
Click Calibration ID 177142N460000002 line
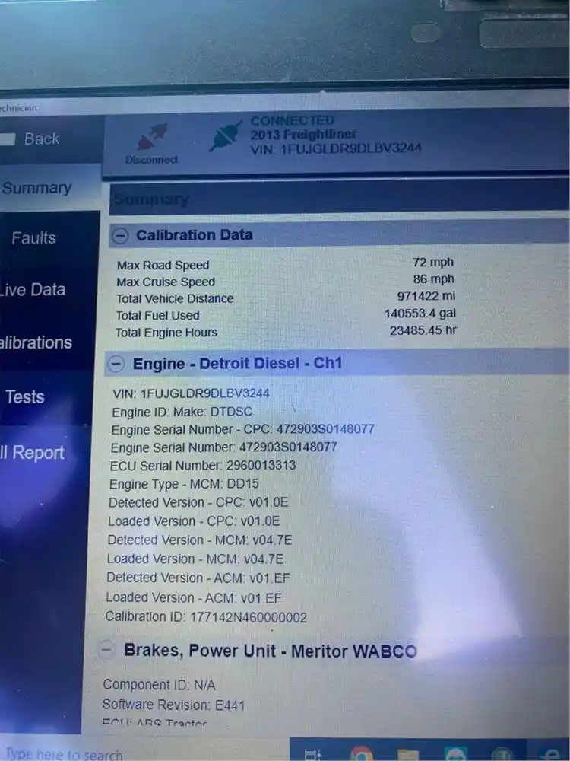click(x=206, y=617)
